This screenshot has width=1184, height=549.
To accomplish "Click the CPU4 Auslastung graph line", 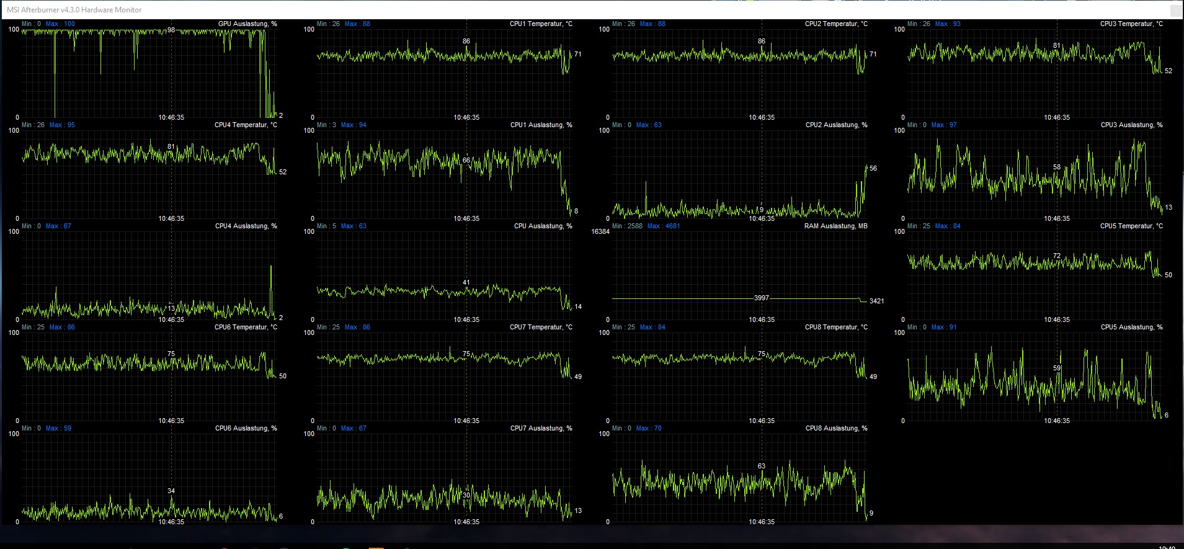I will coord(149,292).
